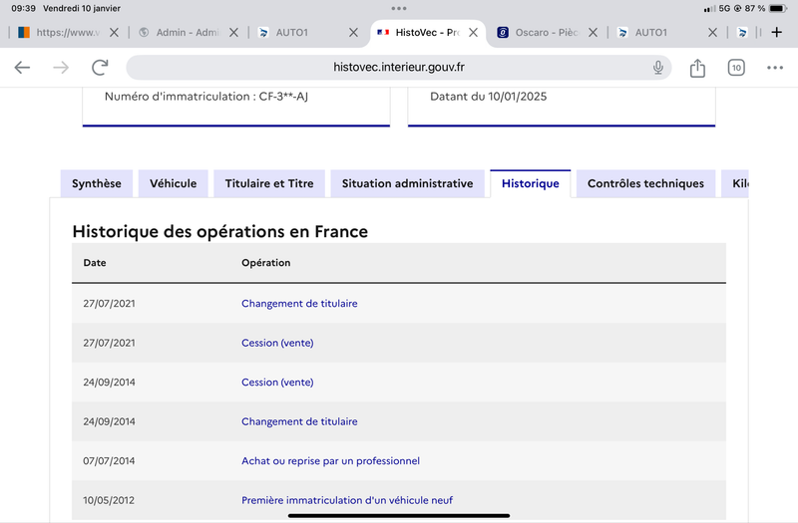Tap the microphone icon in address bar
The image size is (798, 523).
[x=658, y=67]
